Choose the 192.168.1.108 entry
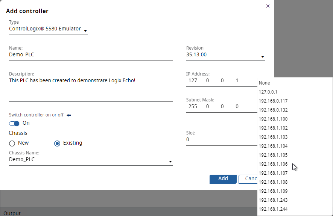The height and width of the screenshot is (216, 333). click(295, 182)
